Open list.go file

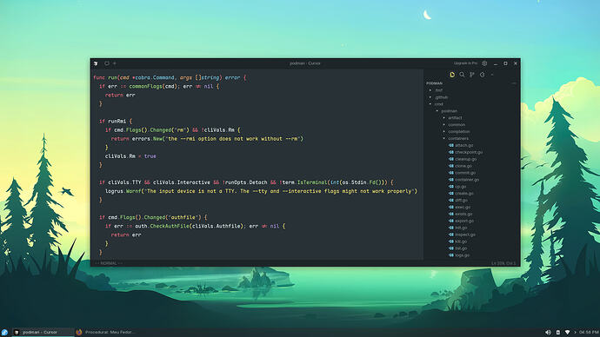click(461, 248)
